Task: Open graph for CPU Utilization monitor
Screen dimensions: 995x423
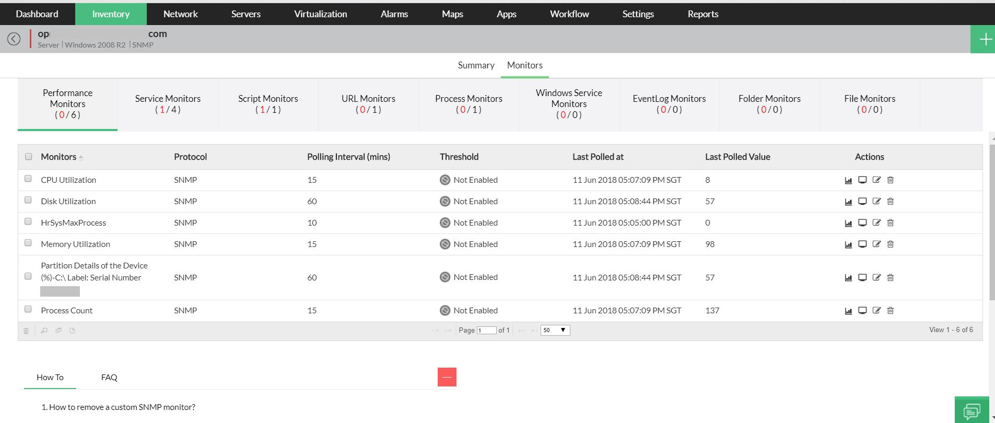Action: coord(848,180)
